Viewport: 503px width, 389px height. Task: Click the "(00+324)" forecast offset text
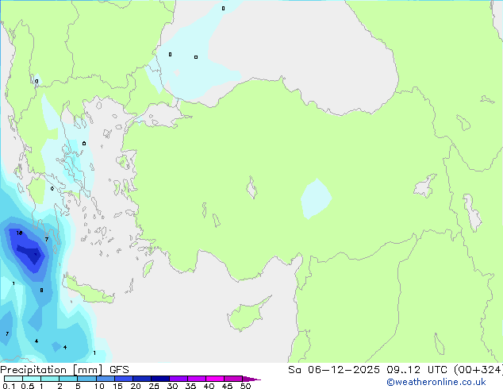(x=478, y=370)
